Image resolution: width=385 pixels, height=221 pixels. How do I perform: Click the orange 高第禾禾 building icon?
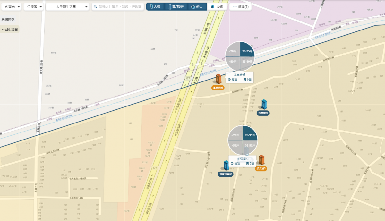click(x=218, y=79)
